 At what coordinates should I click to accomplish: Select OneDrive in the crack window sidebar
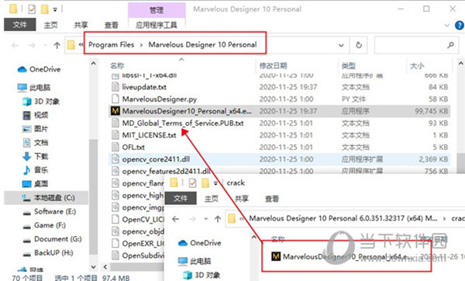coord(200,243)
